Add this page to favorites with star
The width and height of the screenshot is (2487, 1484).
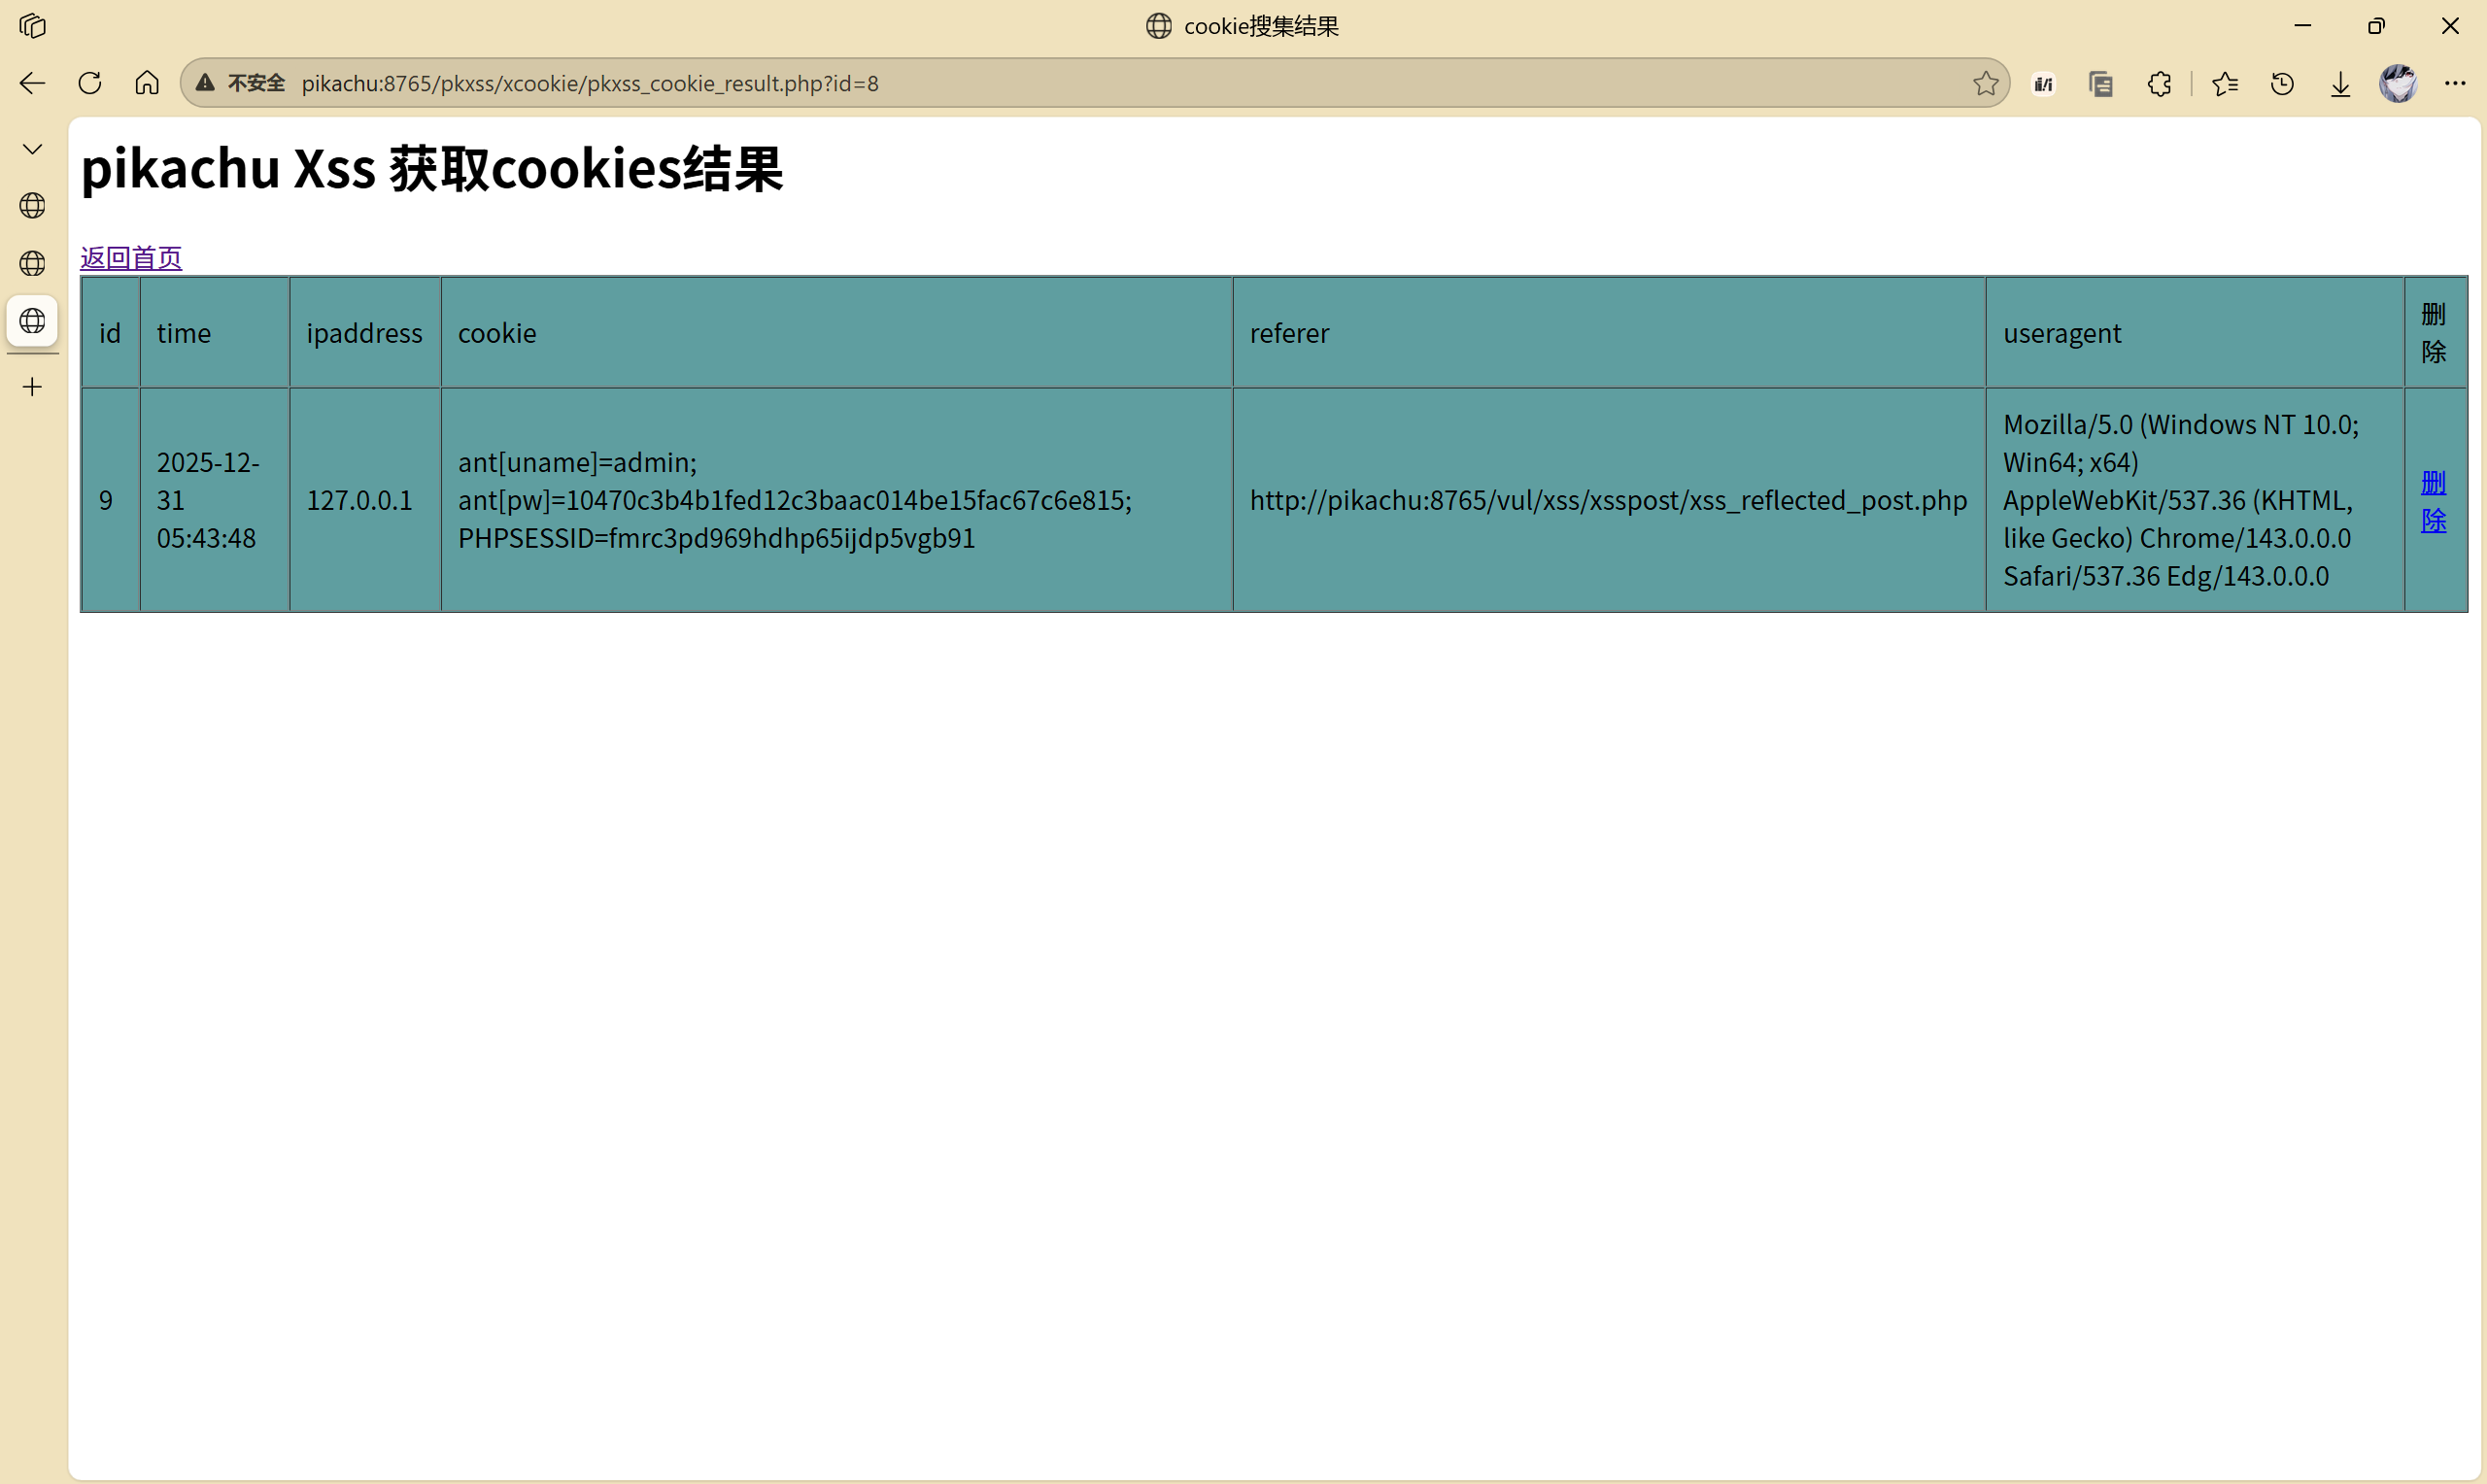point(1985,83)
